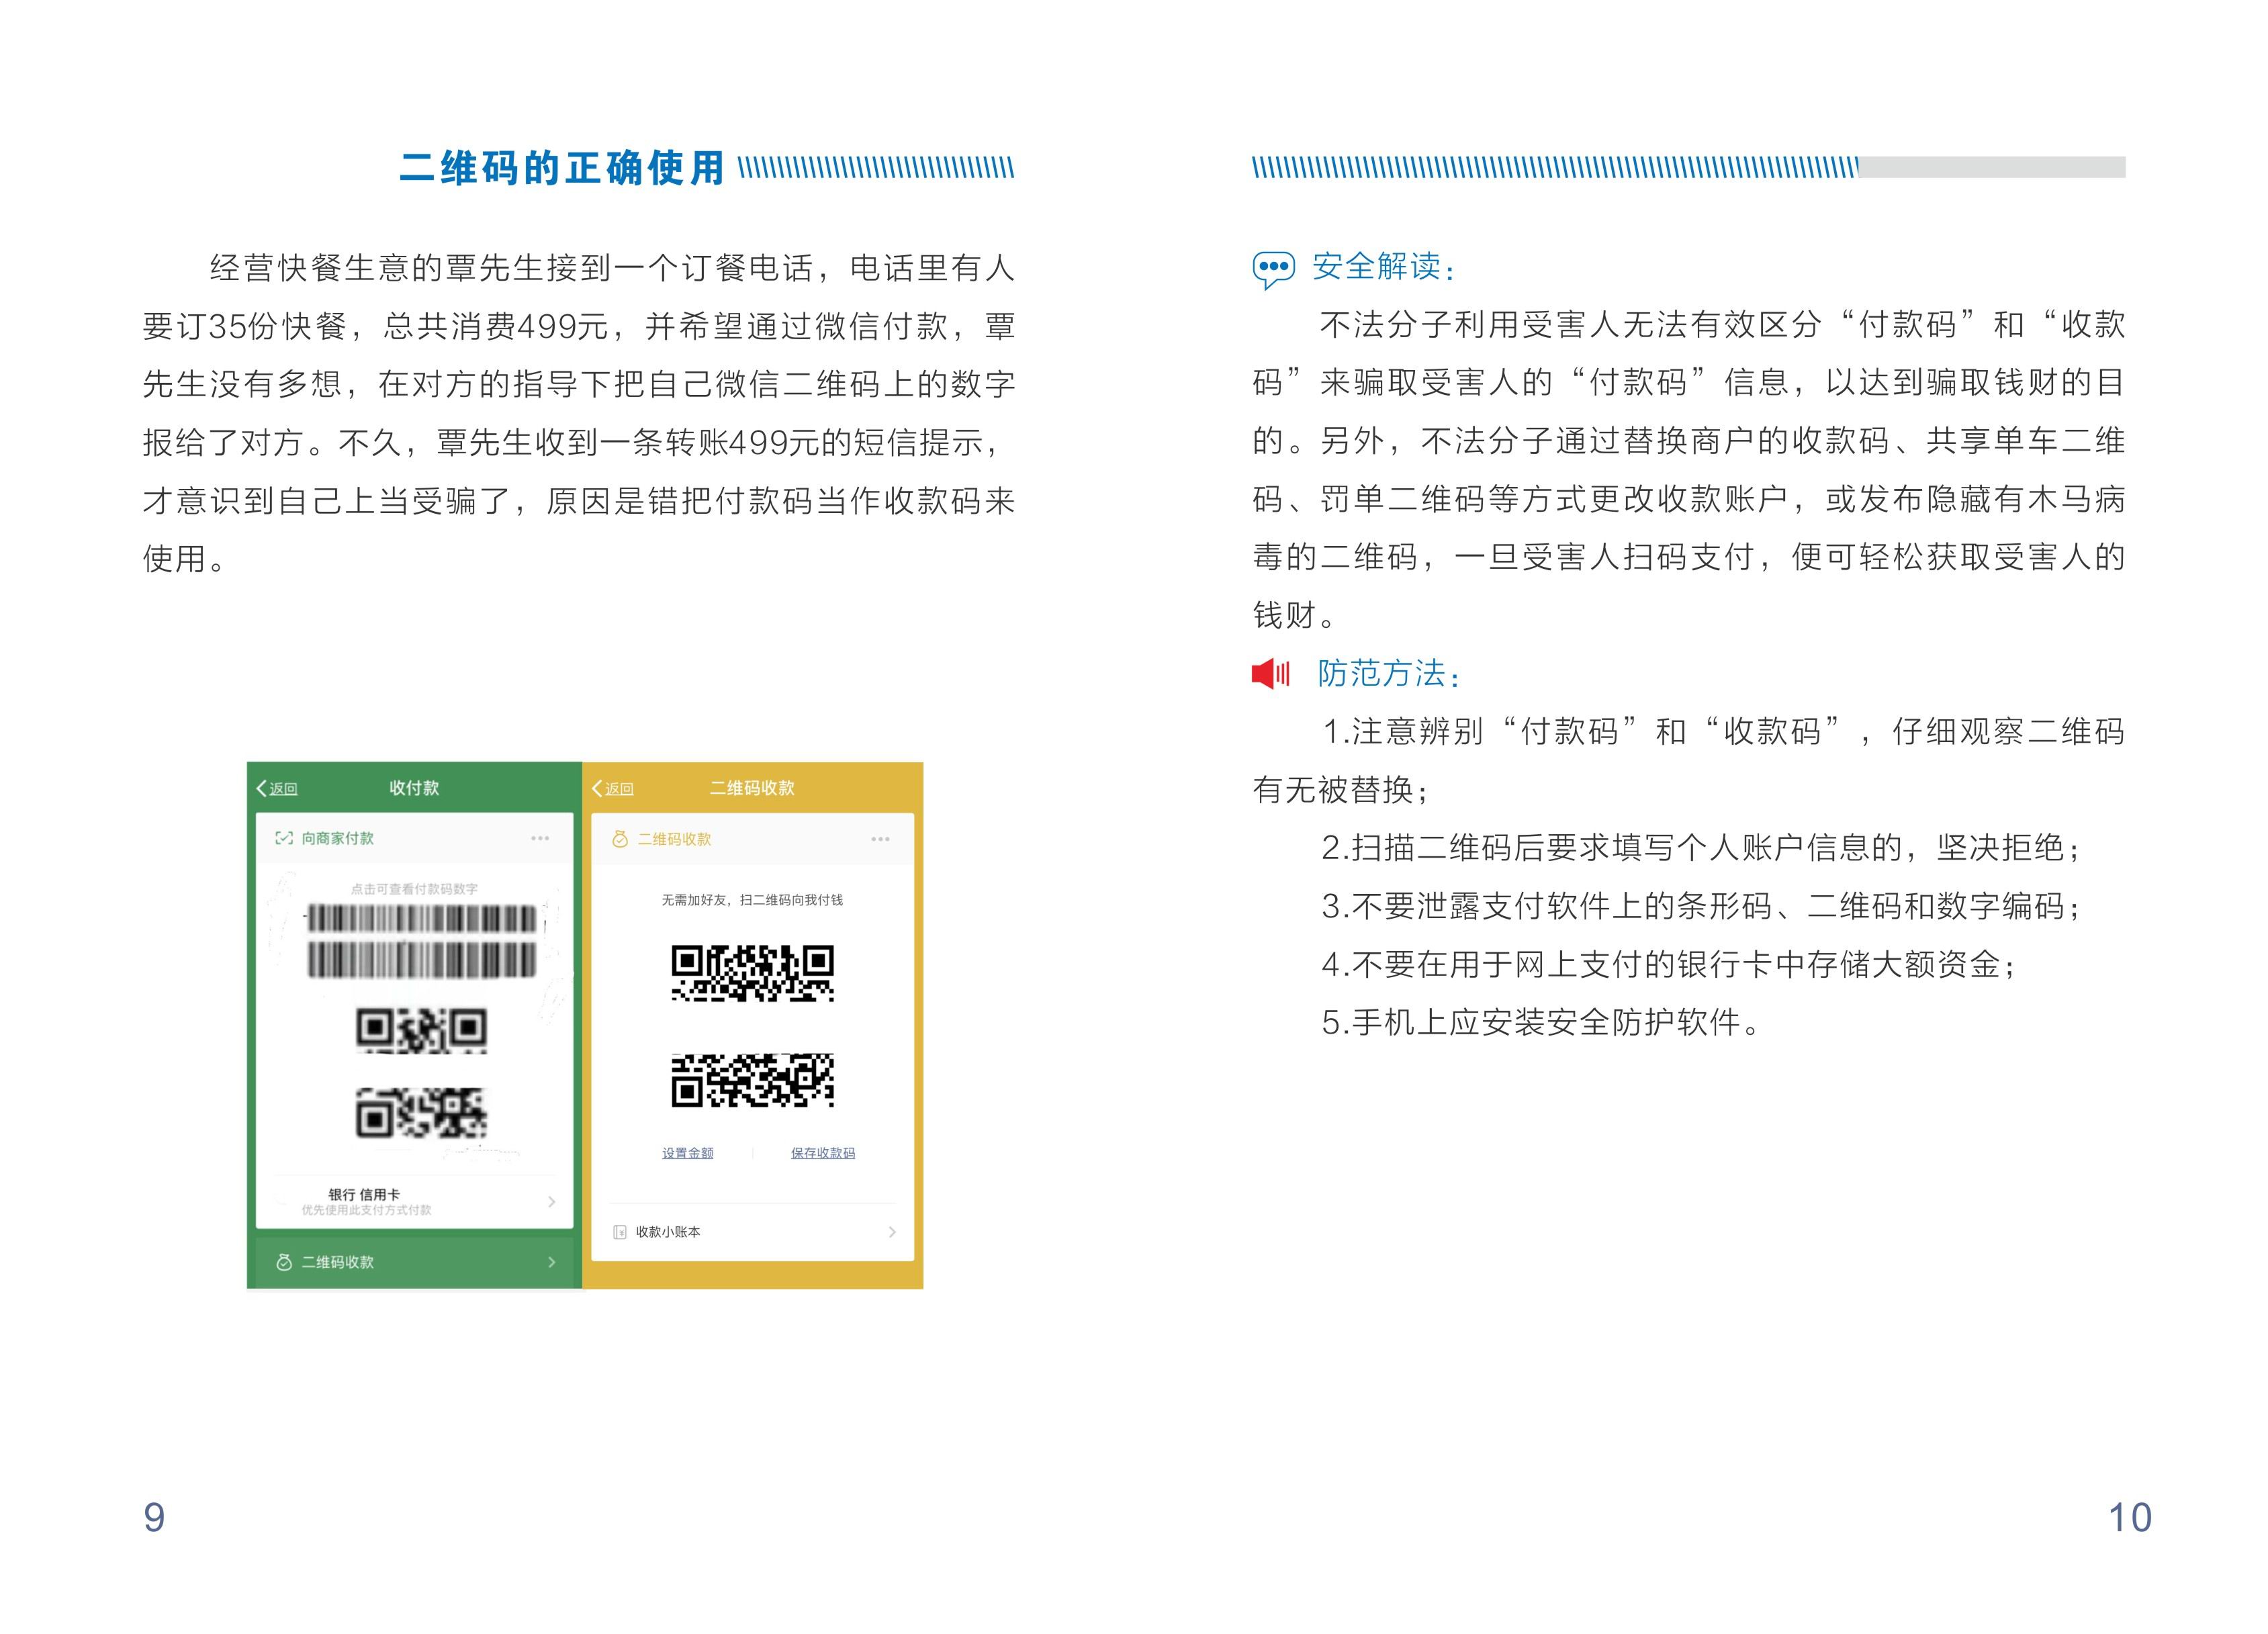Expand 银行 信用卡 payment method chevron

[551, 1201]
